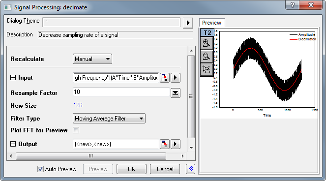Close the decimate dialog window
Viewport: 326px width, 181px height.
coord(311,5)
